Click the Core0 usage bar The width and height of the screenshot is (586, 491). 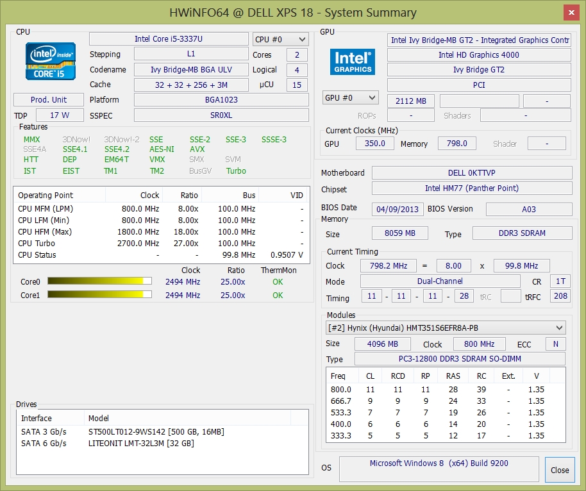pos(99,281)
